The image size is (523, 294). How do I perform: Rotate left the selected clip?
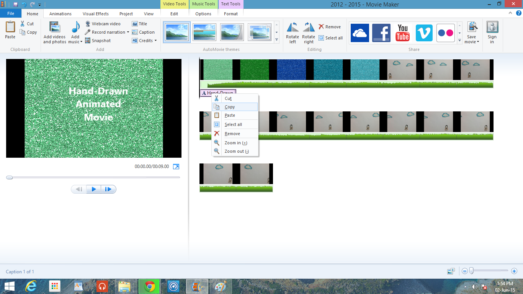293,33
